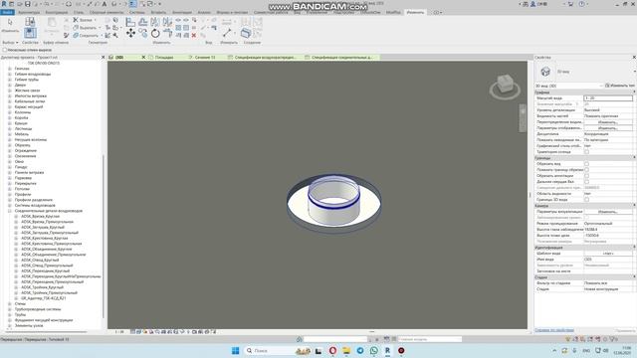This screenshot has height=358, width=637.
Task: Select the Copy tool next to Move
Action: click(143, 33)
